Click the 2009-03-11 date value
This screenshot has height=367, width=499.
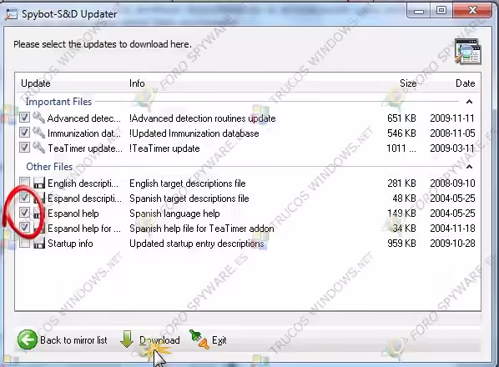[x=452, y=148]
